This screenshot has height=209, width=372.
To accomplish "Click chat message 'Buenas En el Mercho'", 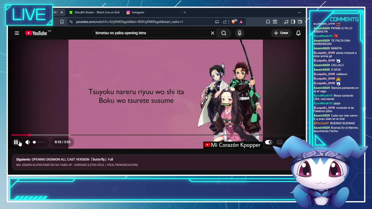I will (336, 129).
